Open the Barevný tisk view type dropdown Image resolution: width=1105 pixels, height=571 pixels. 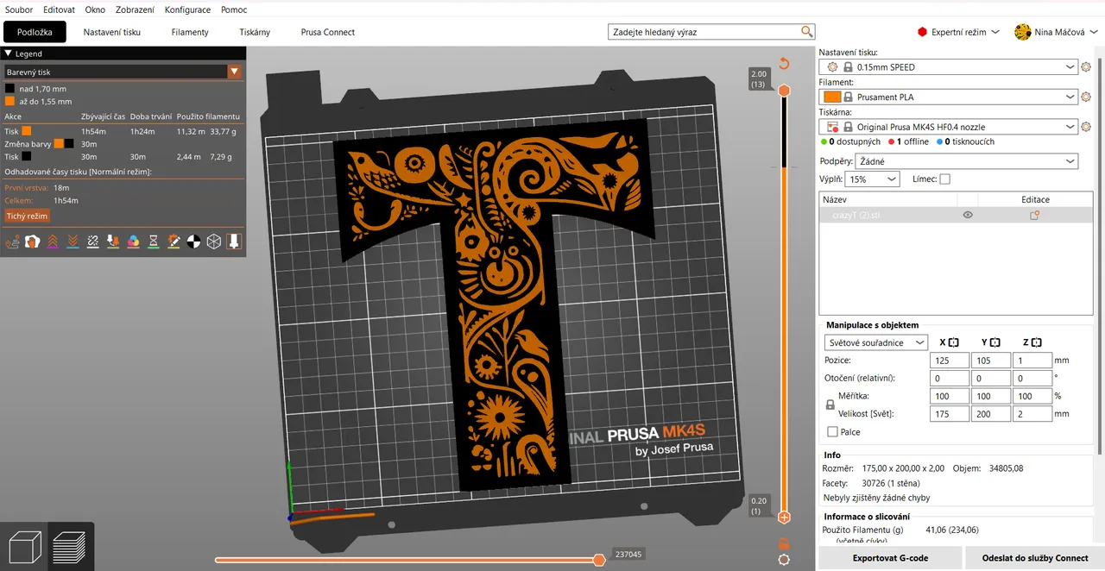point(123,72)
